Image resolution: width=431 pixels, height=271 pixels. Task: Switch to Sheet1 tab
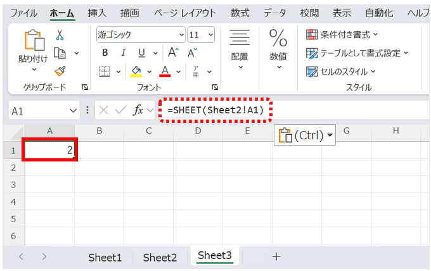(x=105, y=258)
